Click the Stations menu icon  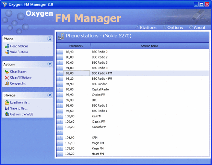click(137, 27)
